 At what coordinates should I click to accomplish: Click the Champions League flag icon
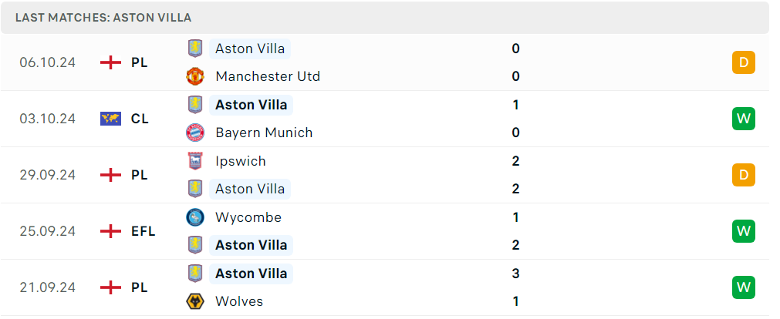point(110,119)
